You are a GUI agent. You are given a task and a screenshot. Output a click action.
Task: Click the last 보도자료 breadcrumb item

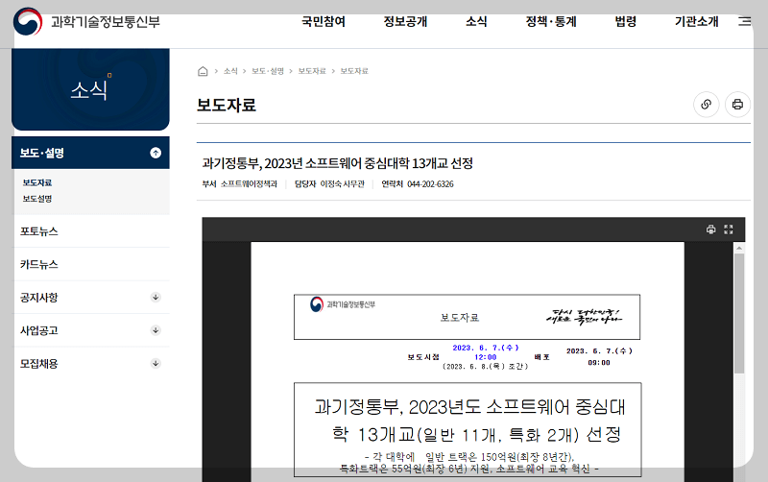354,71
